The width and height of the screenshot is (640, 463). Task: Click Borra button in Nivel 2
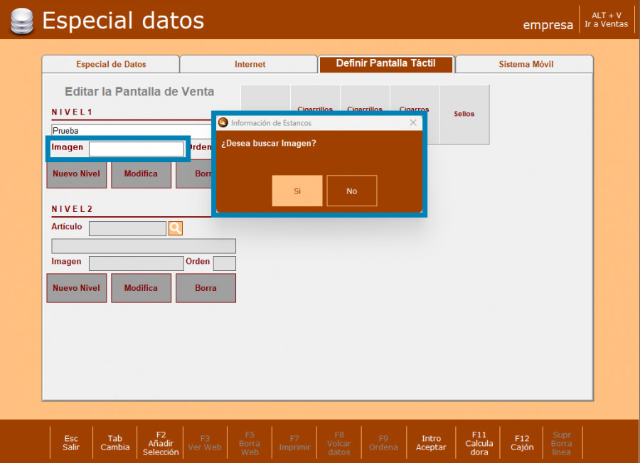206,288
